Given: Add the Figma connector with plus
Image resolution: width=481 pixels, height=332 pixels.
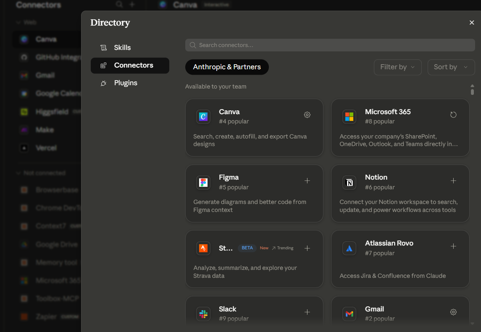Looking at the screenshot, I should (x=307, y=180).
